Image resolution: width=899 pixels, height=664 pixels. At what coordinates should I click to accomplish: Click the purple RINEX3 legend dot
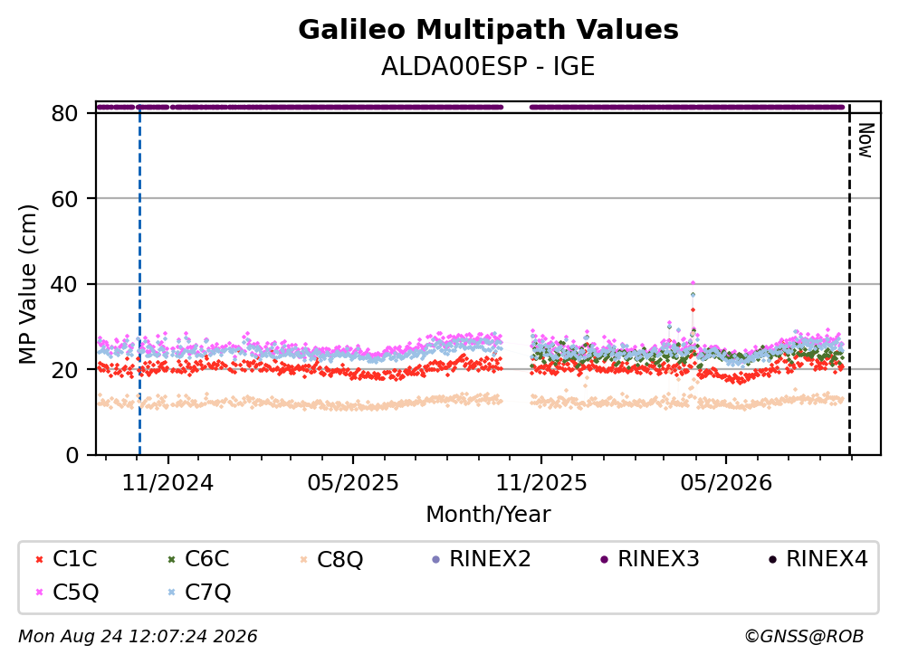pos(604,559)
